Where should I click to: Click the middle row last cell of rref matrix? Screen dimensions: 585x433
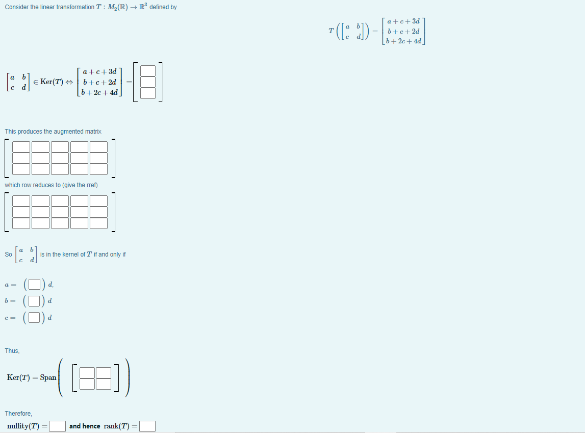pyautogui.click(x=98, y=212)
